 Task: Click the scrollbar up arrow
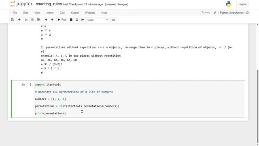[257, 25]
